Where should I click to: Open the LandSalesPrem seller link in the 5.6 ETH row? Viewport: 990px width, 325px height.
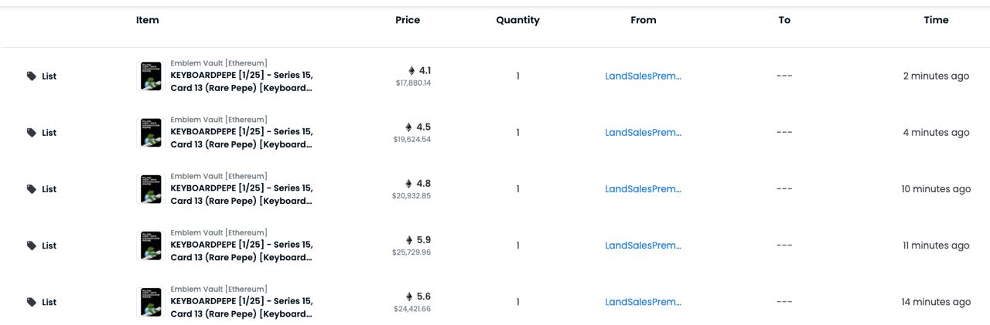coord(643,302)
